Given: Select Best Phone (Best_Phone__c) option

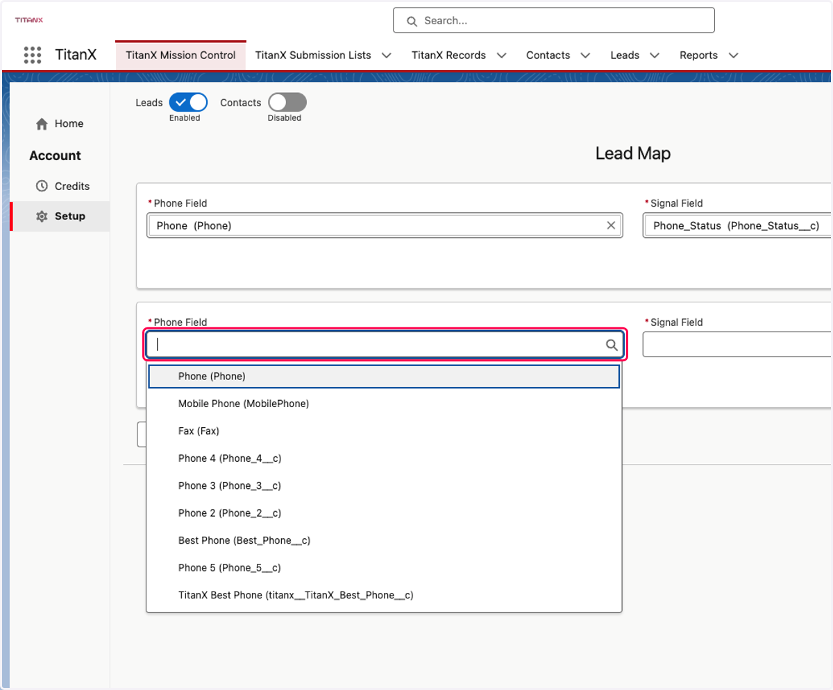Looking at the screenshot, I should pos(384,540).
